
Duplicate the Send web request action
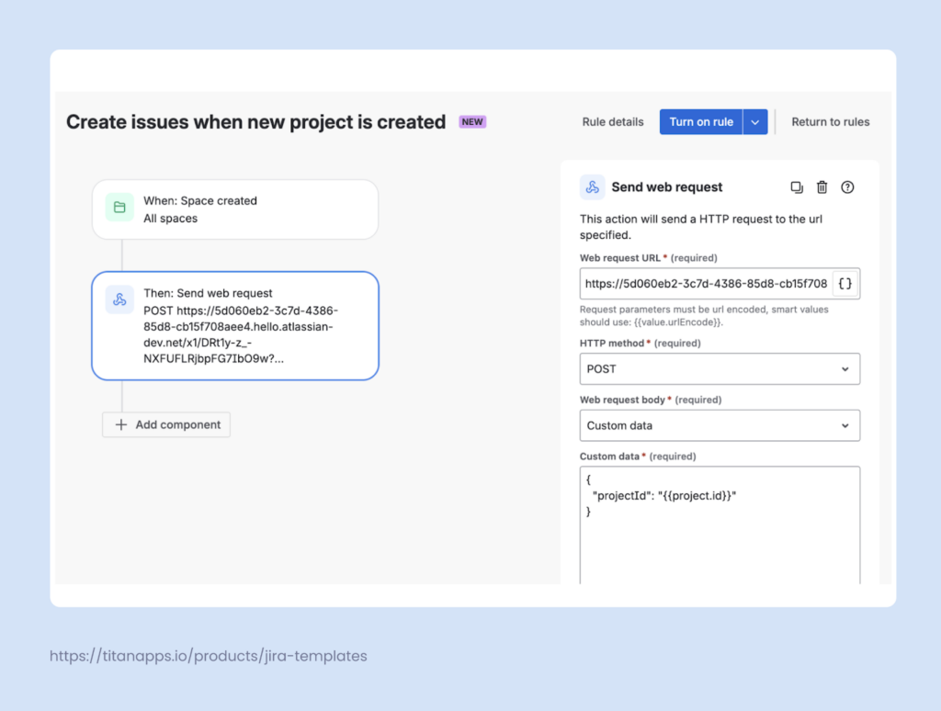click(796, 186)
